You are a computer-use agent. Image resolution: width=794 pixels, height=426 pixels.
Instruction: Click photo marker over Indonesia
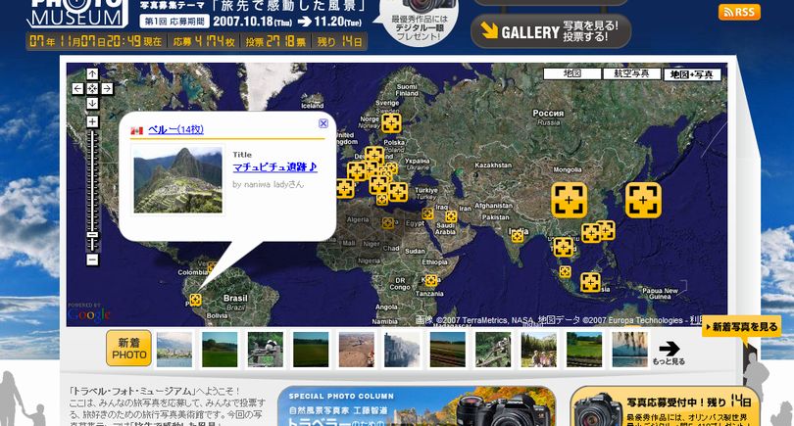590,283
